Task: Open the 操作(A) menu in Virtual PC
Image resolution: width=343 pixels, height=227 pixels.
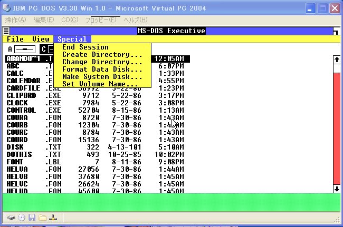Action: pyautogui.click(x=15, y=20)
